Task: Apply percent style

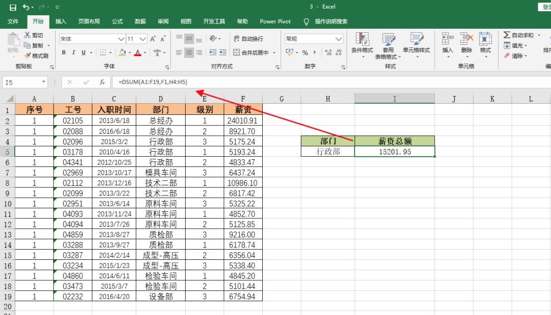Action: (x=305, y=53)
